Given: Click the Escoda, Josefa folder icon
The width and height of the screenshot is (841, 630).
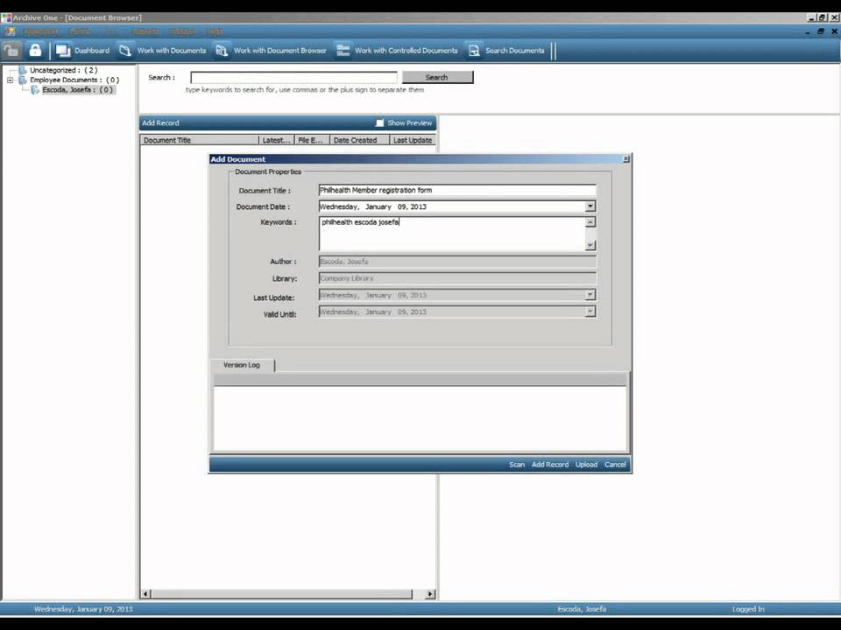Looking at the screenshot, I should pyautogui.click(x=35, y=90).
